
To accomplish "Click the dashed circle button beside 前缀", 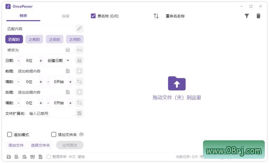I will (x=79, y=71).
